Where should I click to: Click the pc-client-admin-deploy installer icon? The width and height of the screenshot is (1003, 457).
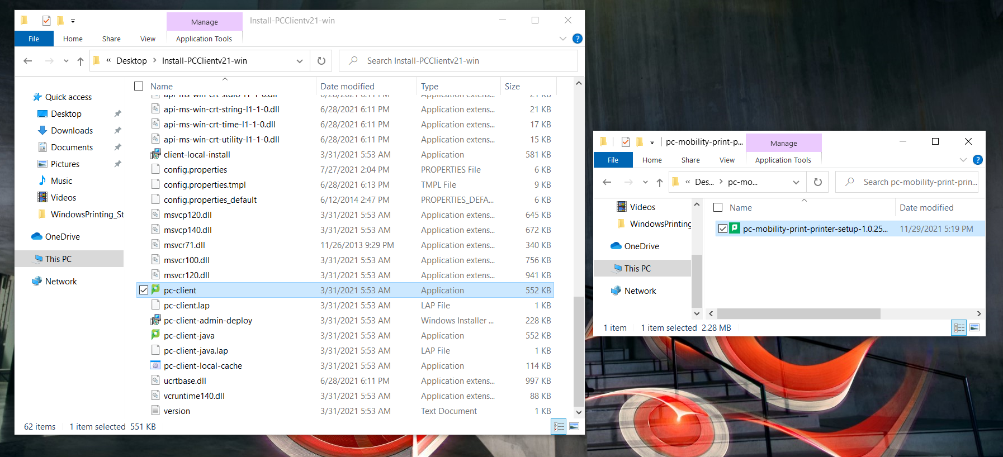click(x=156, y=320)
